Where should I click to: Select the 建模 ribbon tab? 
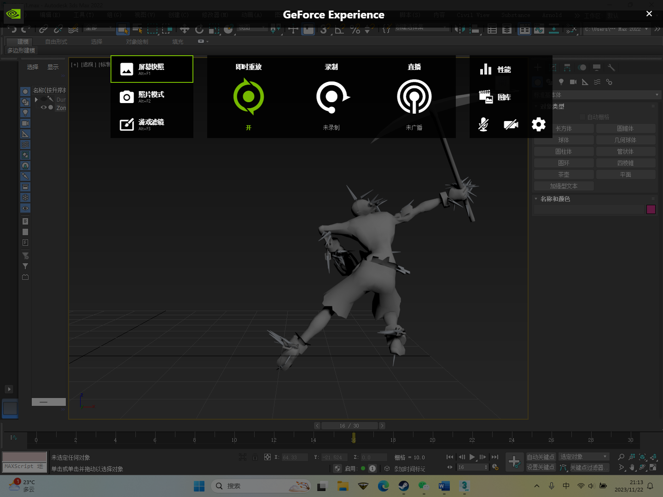pos(23,41)
